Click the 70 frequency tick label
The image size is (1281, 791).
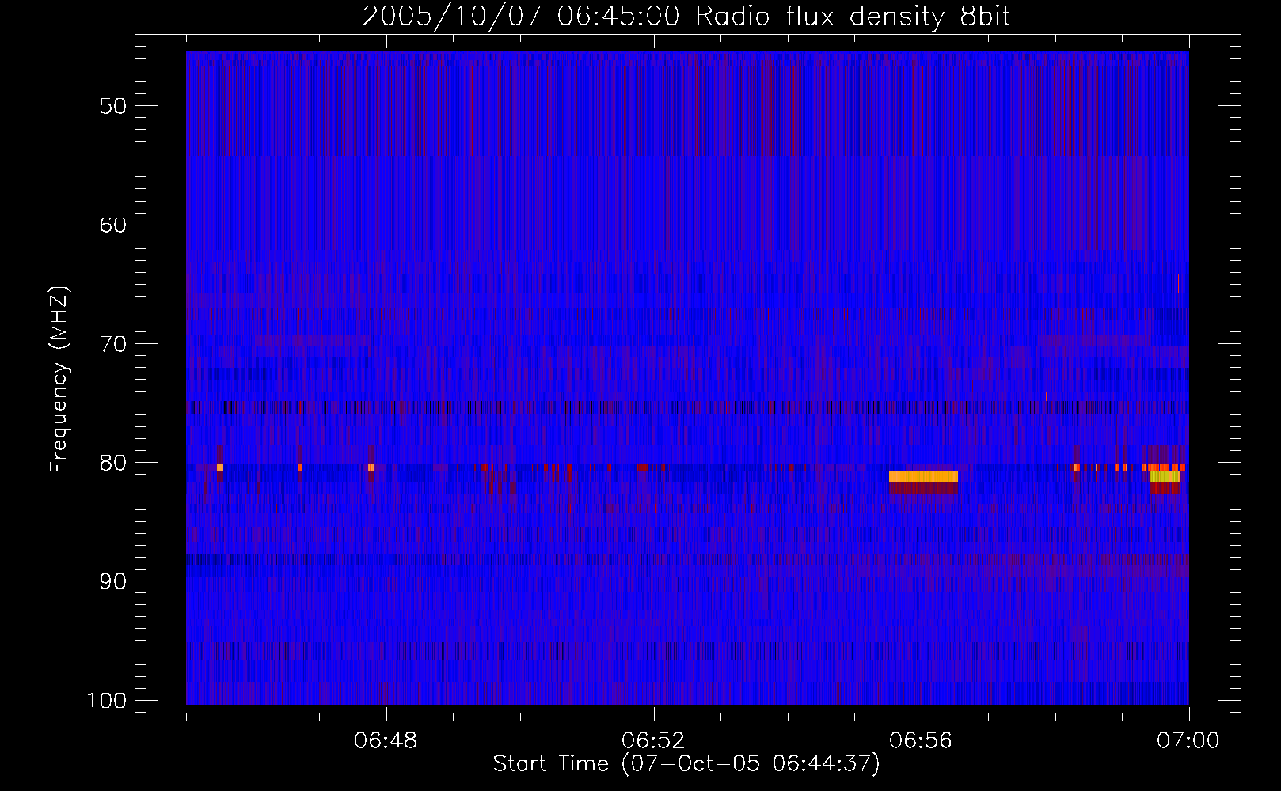[113, 344]
